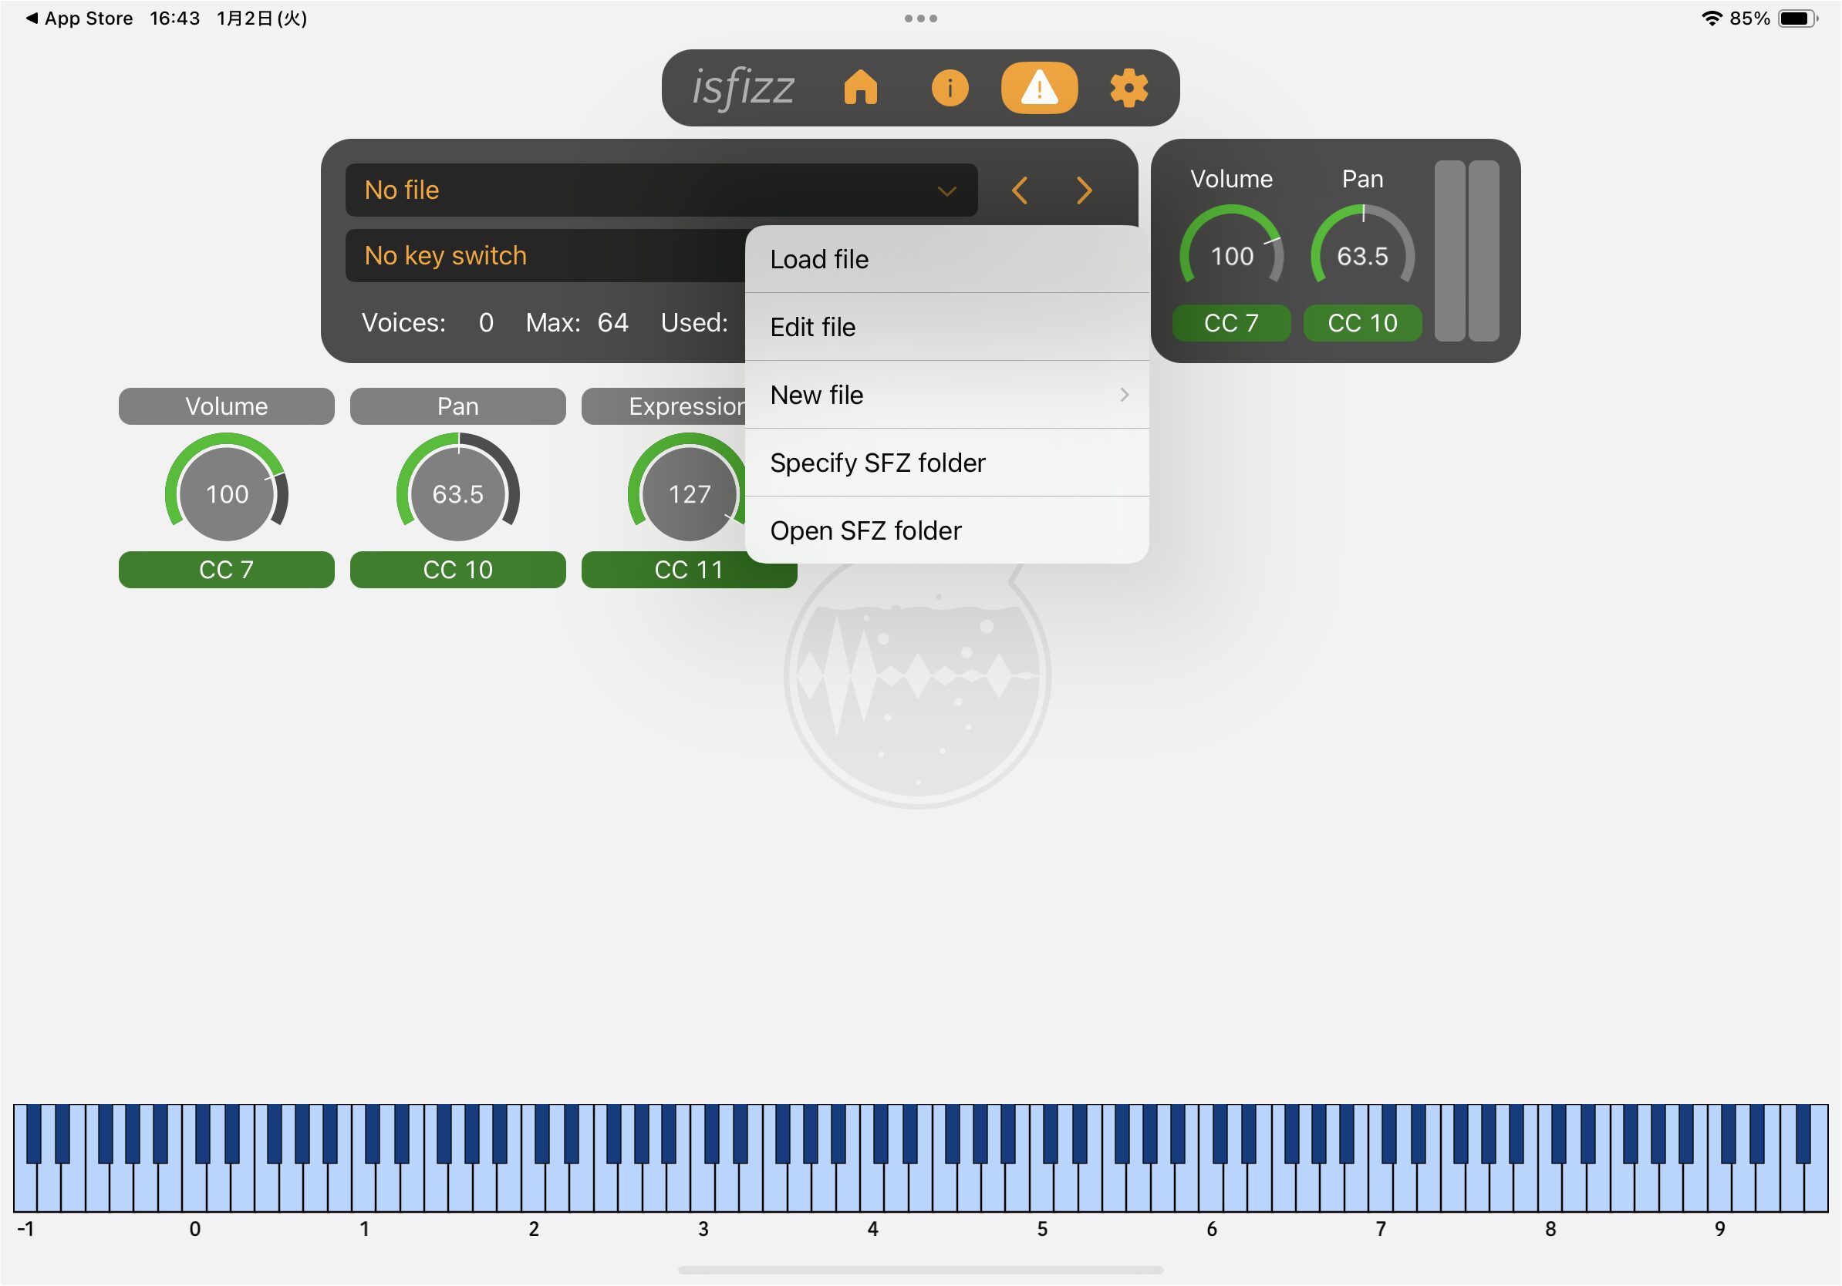Click the CC 11 button under Expression
The height and width of the screenshot is (1286, 1842).
pos(688,570)
